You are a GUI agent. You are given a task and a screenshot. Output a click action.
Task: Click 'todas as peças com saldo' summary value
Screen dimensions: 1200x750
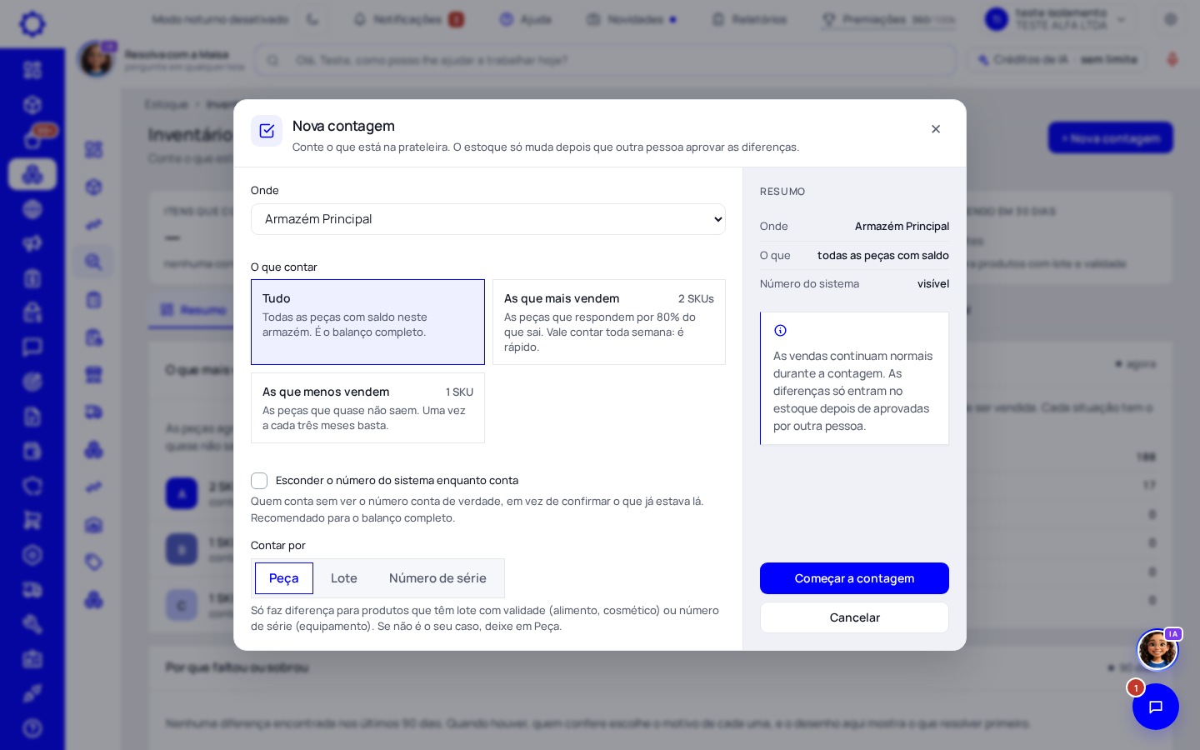coord(883,256)
